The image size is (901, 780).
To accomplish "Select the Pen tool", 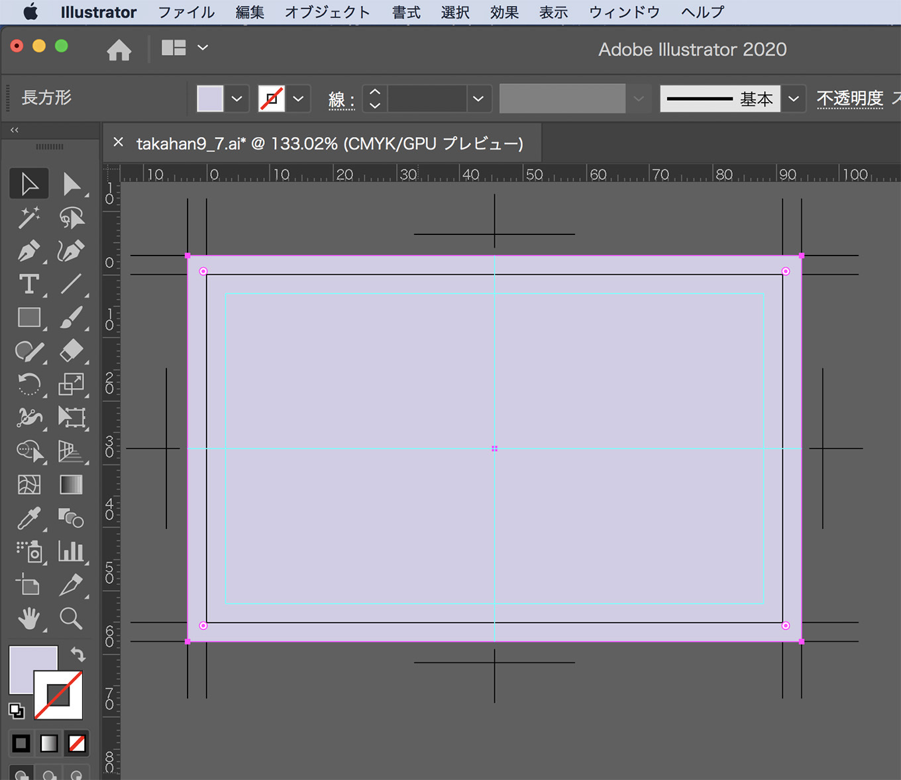I will coord(29,251).
